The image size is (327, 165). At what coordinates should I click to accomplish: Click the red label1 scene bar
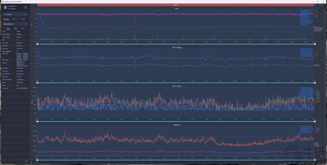click(x=176, y=5)
